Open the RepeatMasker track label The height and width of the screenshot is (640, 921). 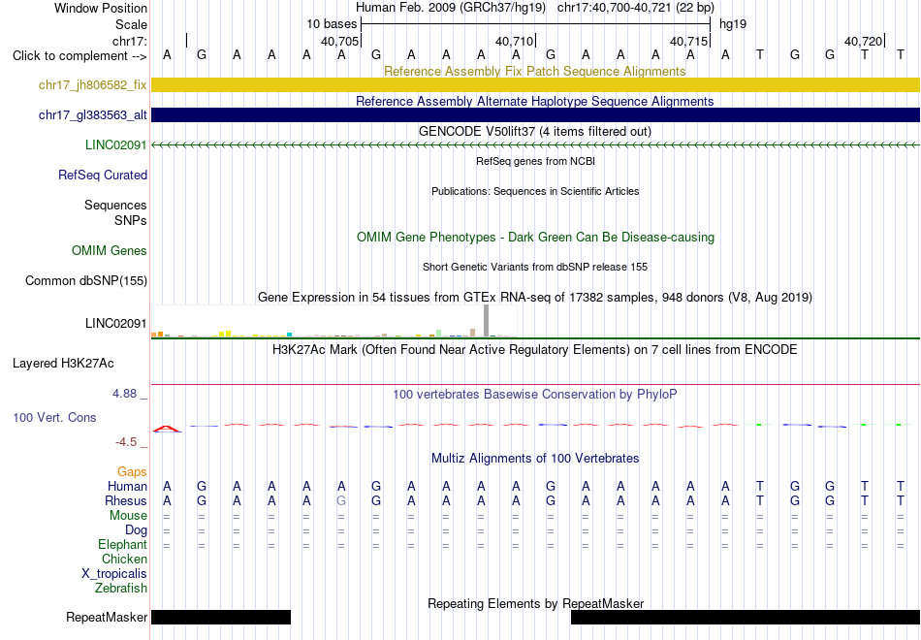pos(107,617)
